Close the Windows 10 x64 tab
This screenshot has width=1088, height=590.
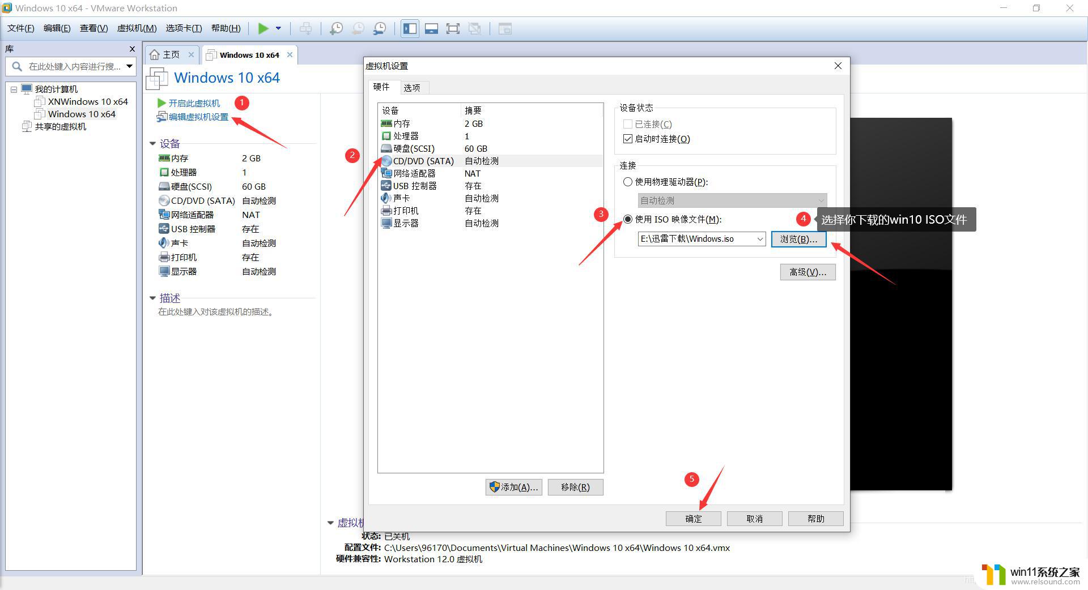[x=290, y=55]
